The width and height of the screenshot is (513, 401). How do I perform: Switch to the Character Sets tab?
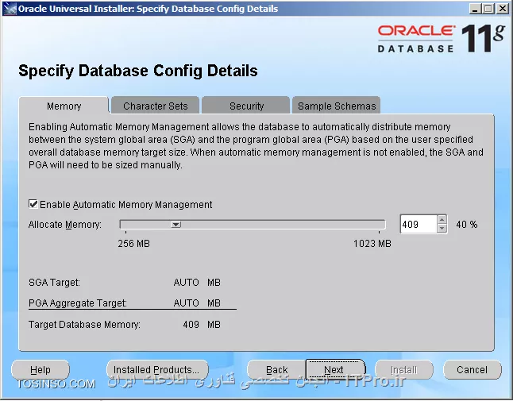[155, 106]
